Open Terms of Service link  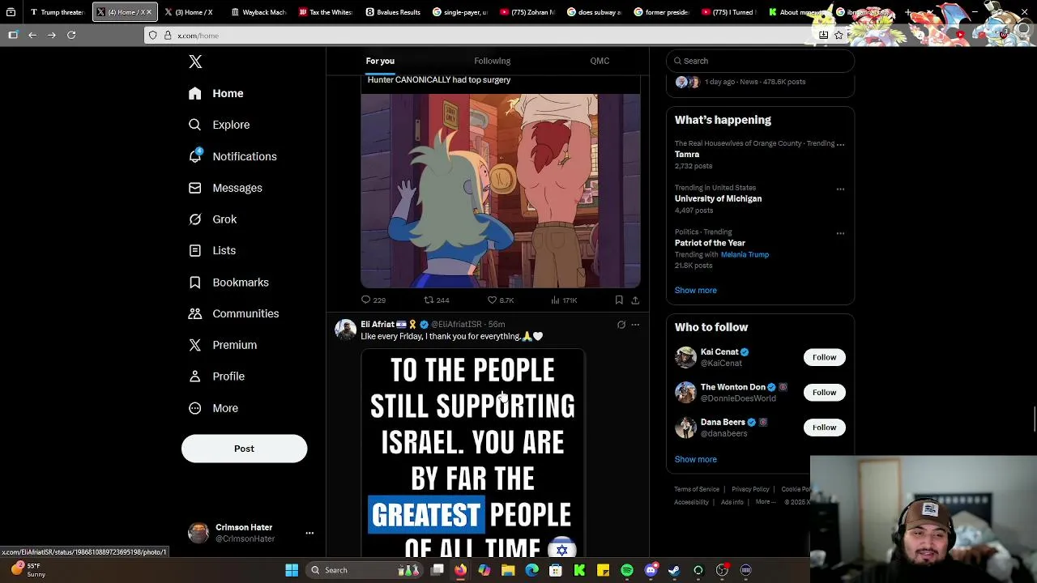pos(697,489)
